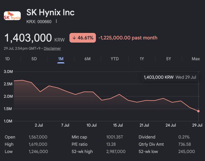Click the High value 1,619,000
This screenshot has height=161, width=205.
click(x=38, y=144)
